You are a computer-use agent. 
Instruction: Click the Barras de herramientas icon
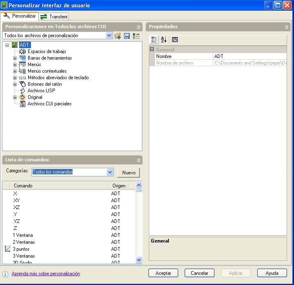click(22, 58)
